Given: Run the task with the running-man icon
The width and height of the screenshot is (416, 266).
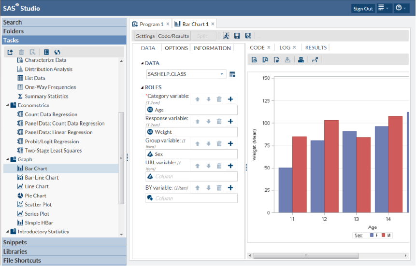Looking at the screenshot, I should pos(226,36).
